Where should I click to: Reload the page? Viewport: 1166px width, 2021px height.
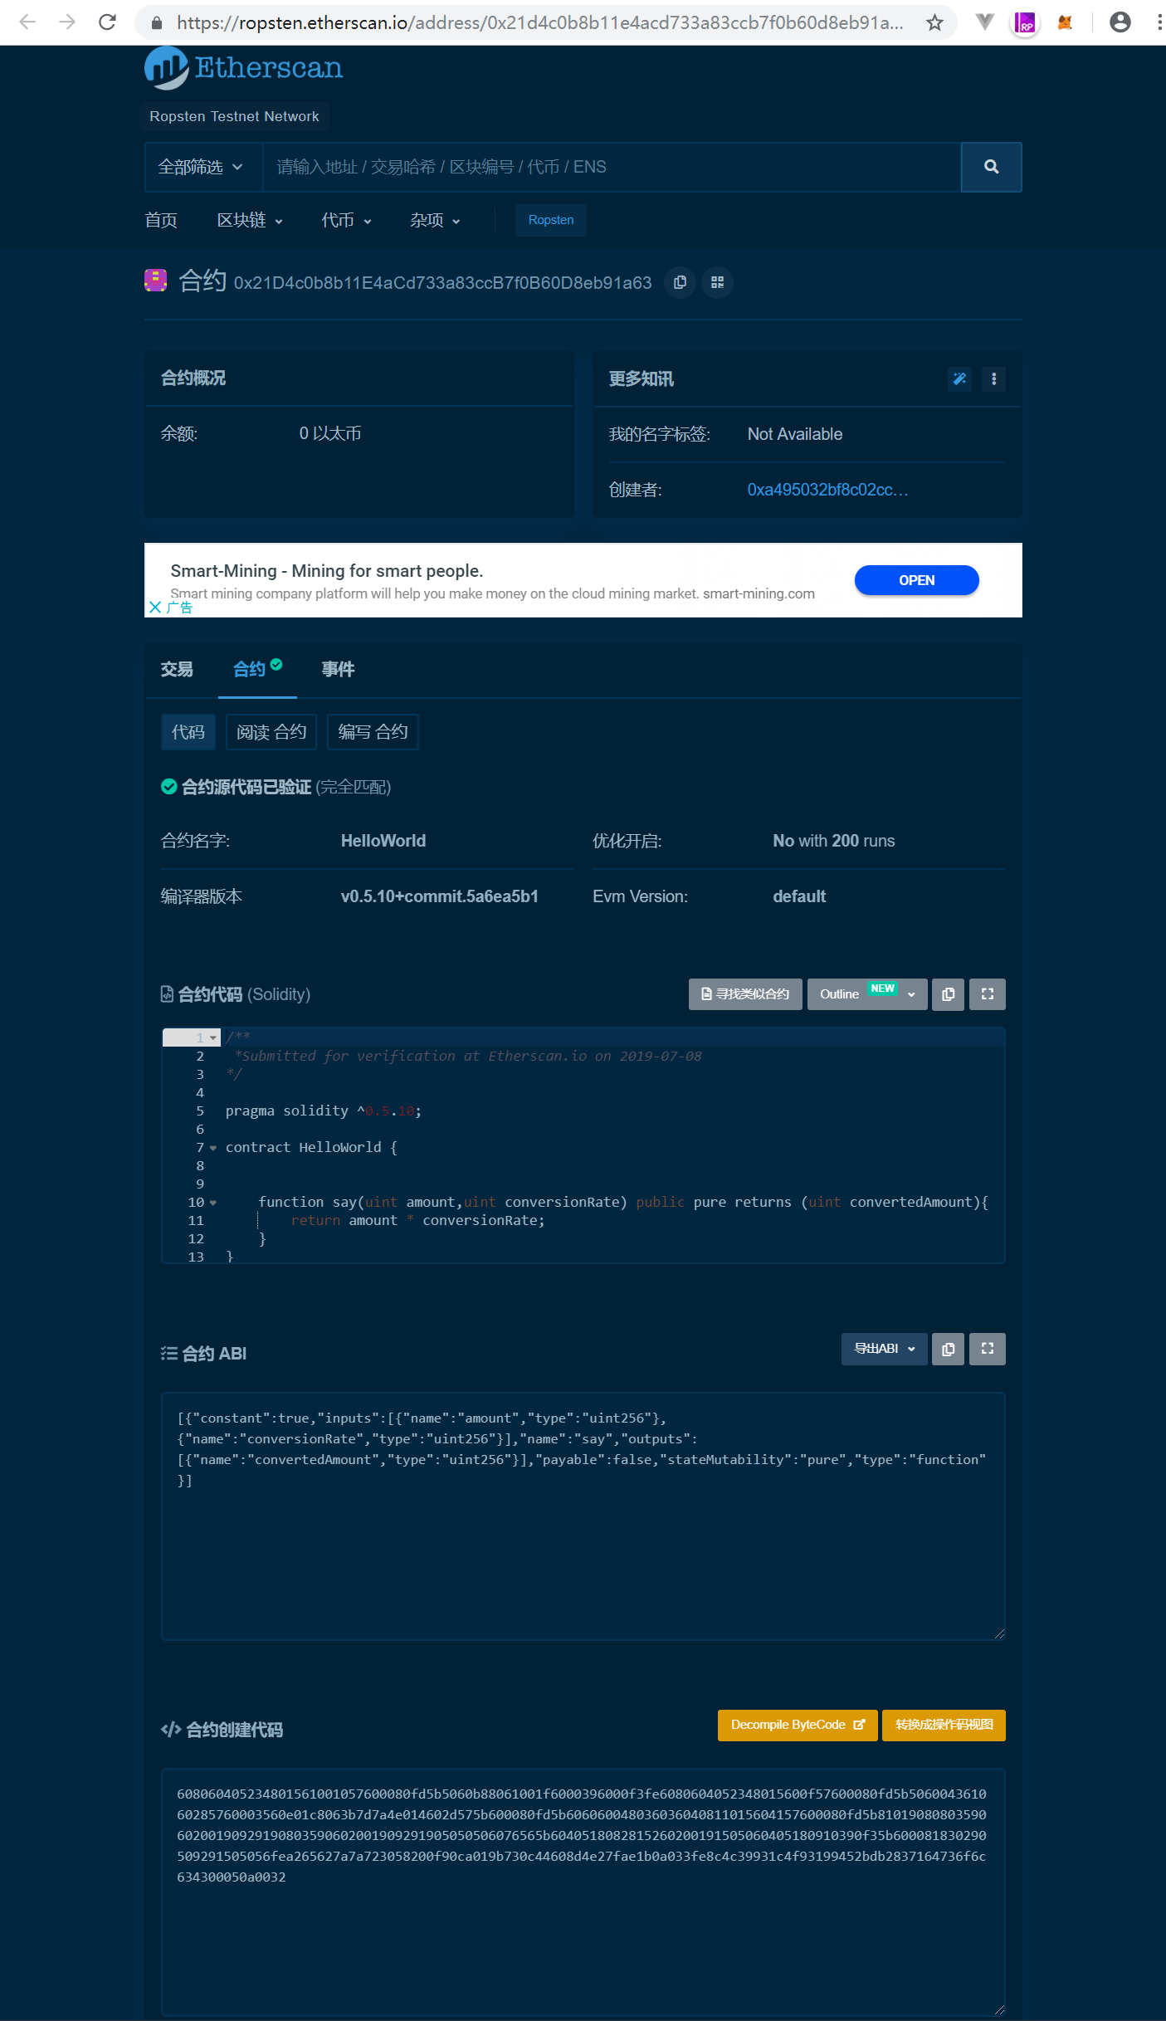pyautogui.click(x=107, y=22)
